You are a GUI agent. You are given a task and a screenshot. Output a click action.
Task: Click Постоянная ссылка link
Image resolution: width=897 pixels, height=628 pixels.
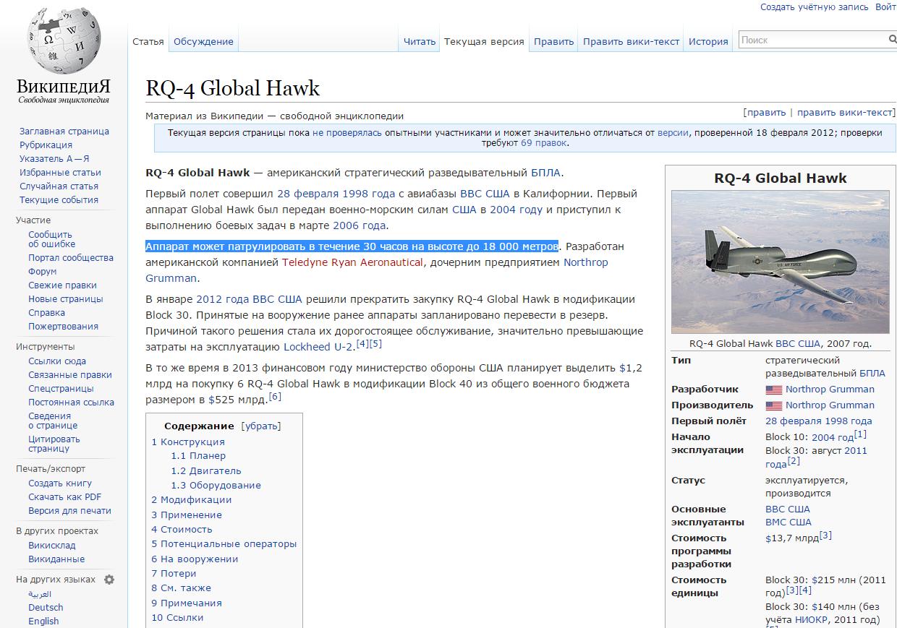coord(71,403)
